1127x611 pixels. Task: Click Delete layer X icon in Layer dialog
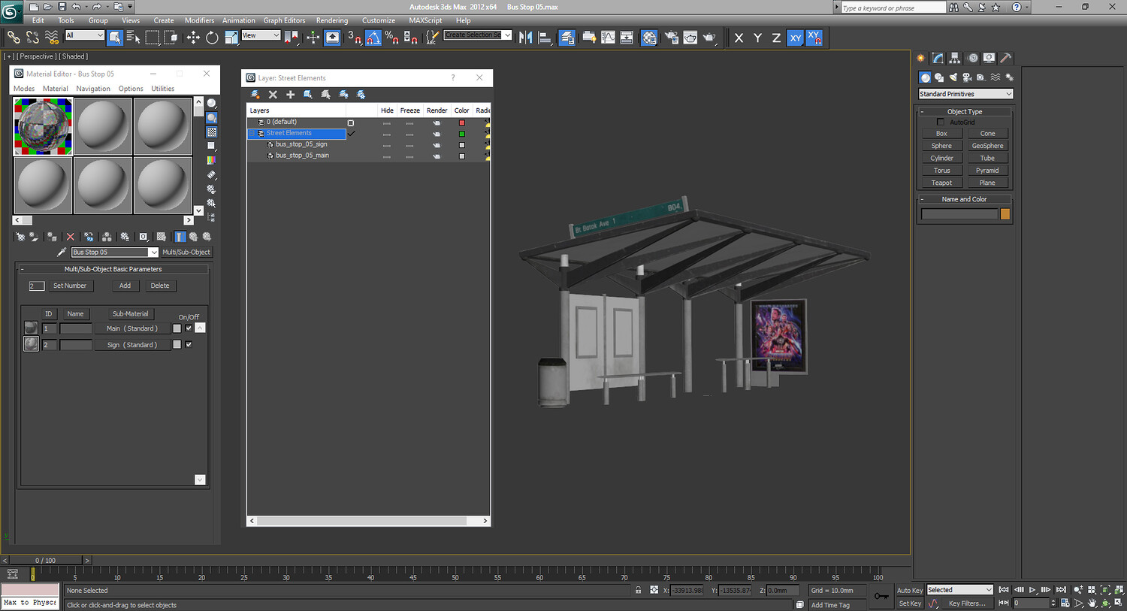(273, 94)
